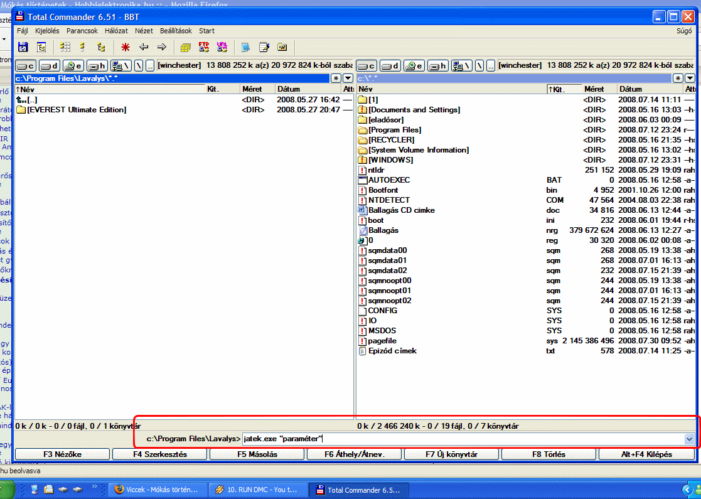The image size is (701, 499).
Task: Go to parent directory in right panel
Action: 491,66
